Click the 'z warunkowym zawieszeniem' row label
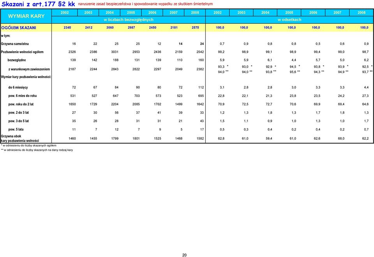Viewport: 374px width, 257px height. [29, 69]
